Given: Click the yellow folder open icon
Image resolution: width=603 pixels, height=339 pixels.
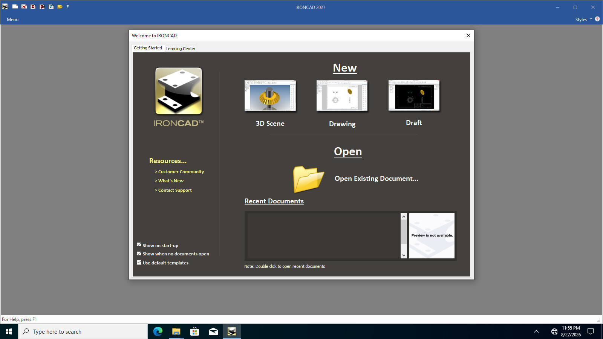Looking at the screenshot, I should 309,179.
